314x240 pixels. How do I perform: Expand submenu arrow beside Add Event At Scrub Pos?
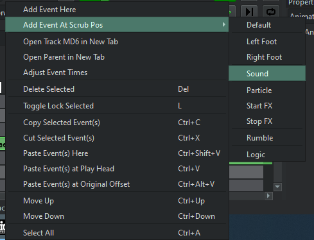[223, 24]
